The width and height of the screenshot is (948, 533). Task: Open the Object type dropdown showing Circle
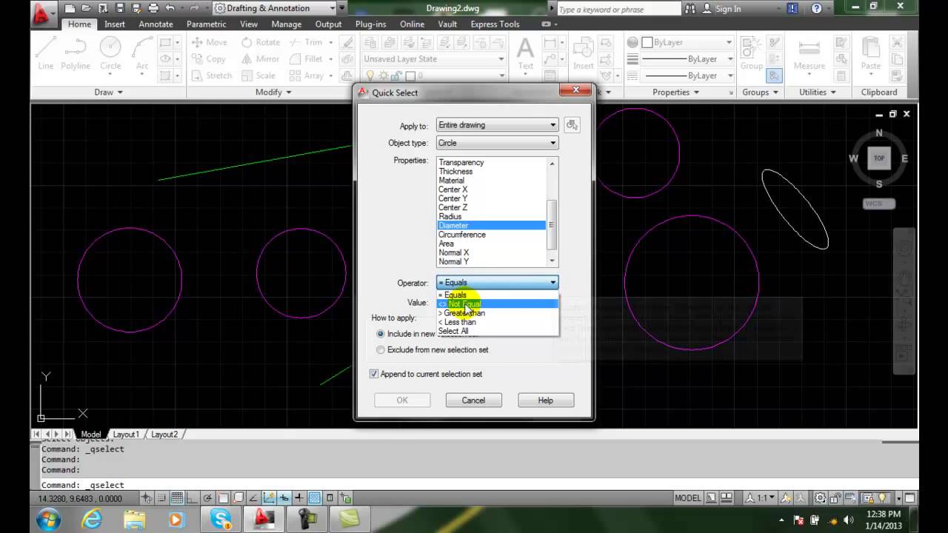point(497,143)
